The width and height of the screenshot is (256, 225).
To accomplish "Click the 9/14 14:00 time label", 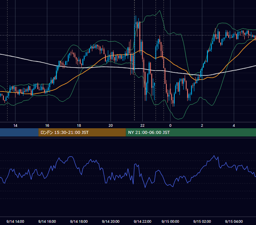I will (15, 221).
